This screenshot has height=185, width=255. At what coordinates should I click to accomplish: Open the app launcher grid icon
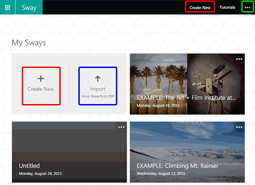[7, 7]
